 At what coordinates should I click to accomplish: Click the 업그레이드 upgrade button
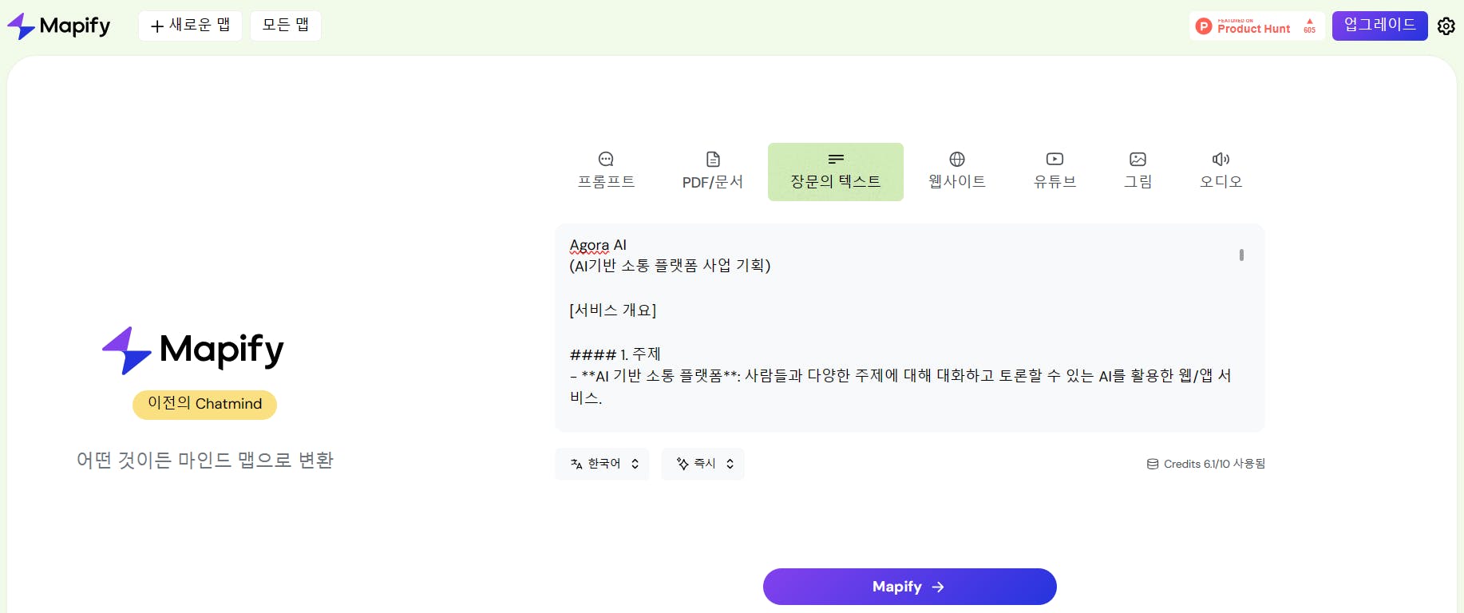pyautogui.click(x=1379, y=26)
